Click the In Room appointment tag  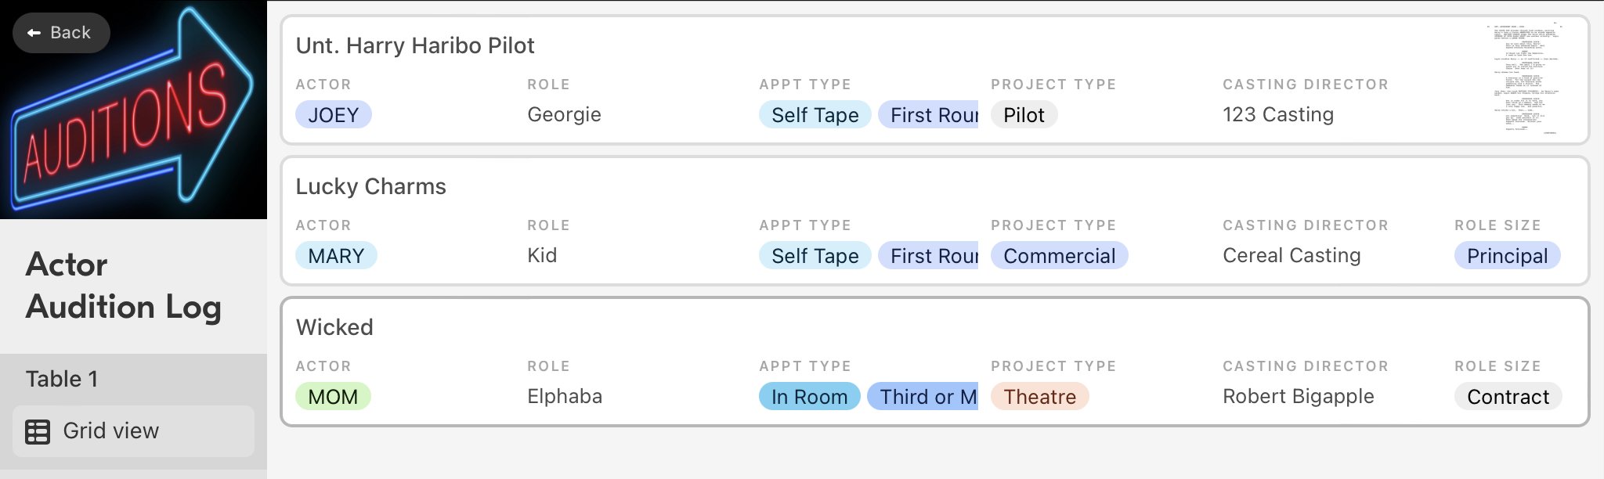point(809,397)
